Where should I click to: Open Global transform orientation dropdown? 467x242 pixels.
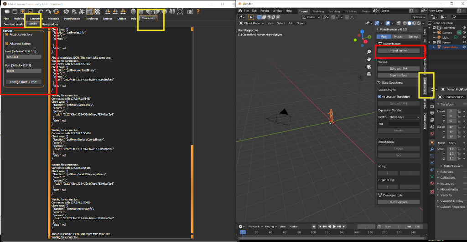[x=311, y=17]
